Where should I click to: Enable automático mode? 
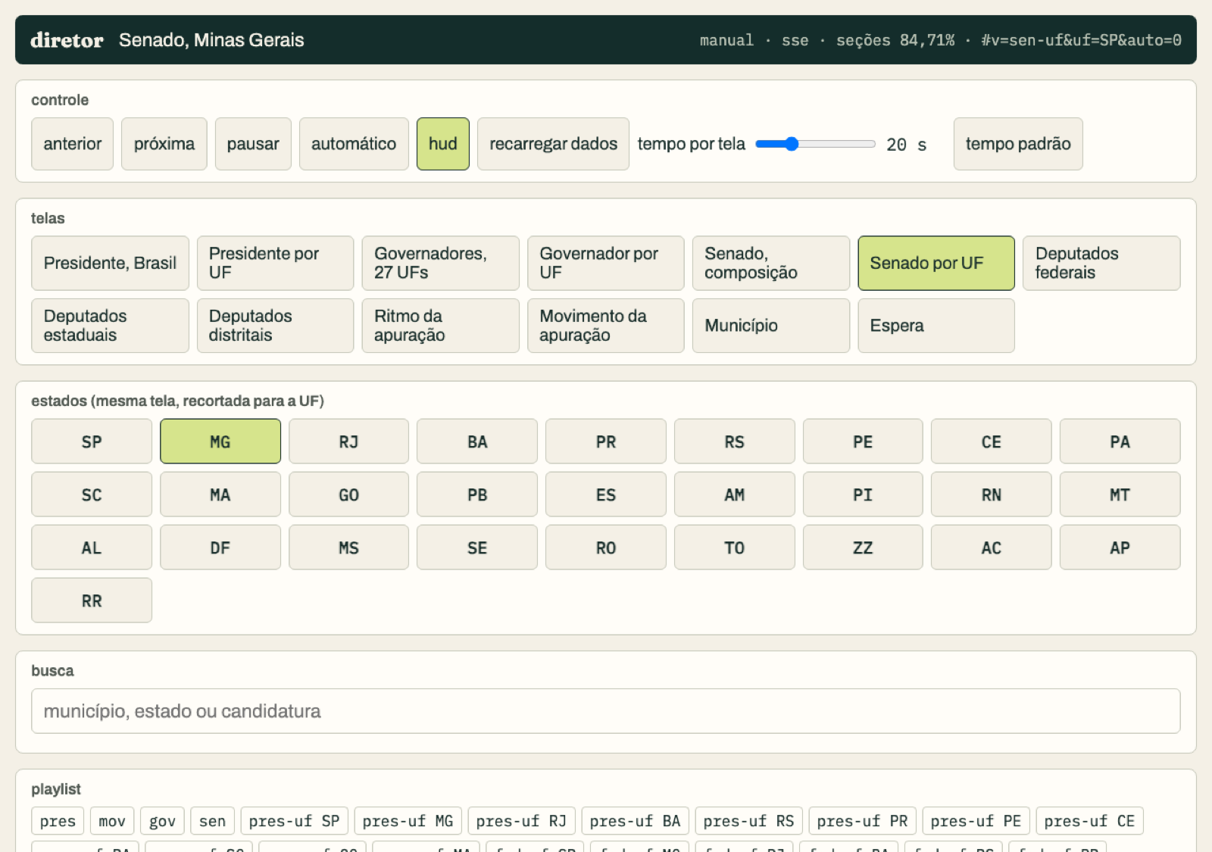354,144
